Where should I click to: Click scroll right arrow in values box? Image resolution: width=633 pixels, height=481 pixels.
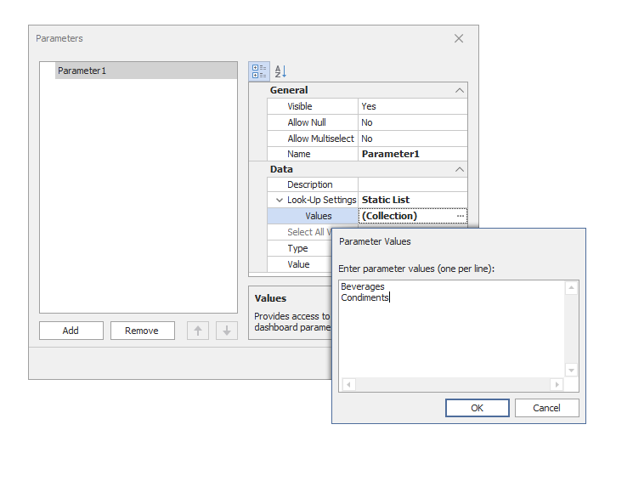point(557,384)
